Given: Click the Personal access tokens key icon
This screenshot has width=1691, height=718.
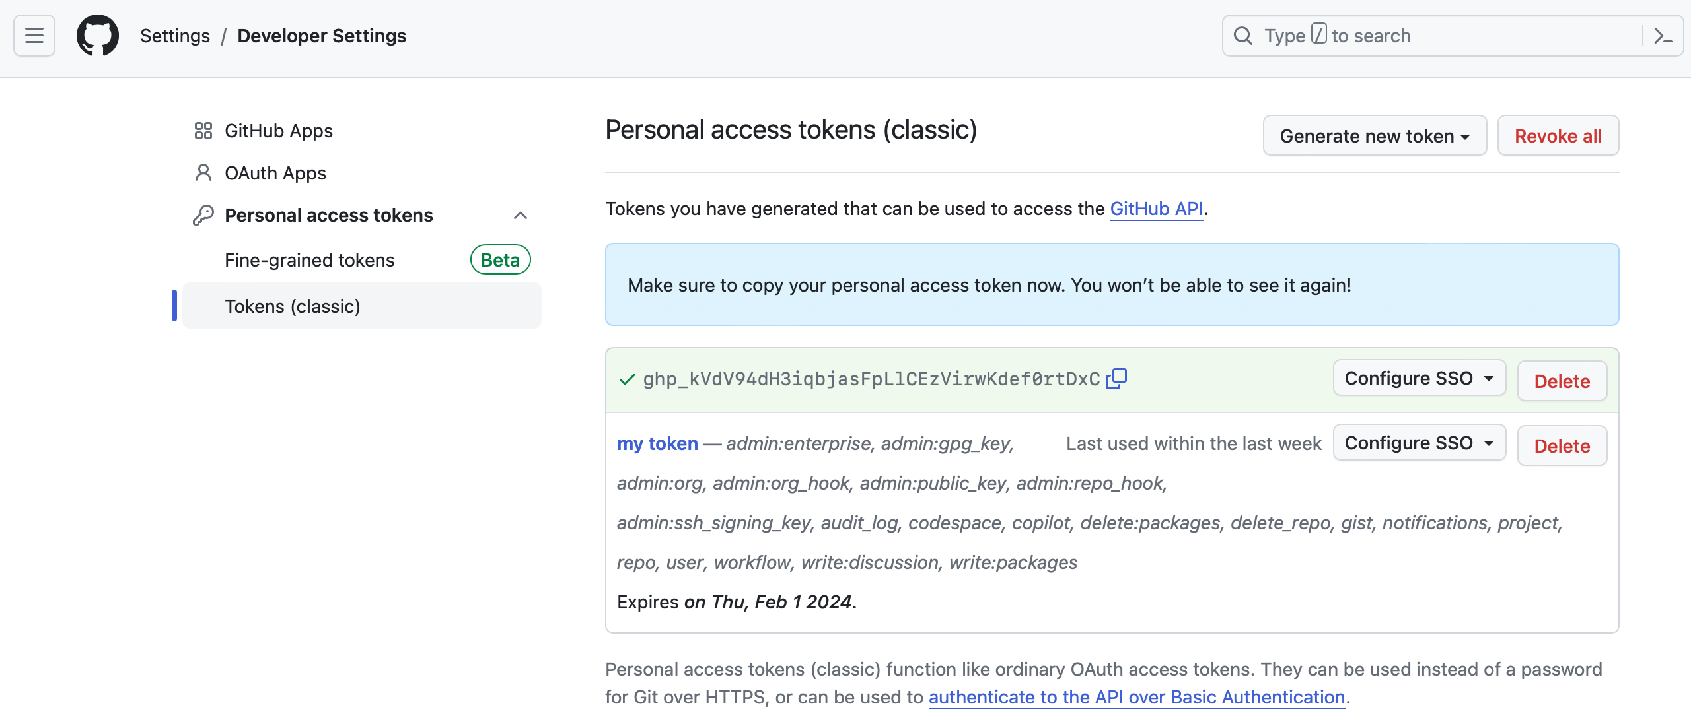Looking at the screenshot, I should tap(203, 215).
